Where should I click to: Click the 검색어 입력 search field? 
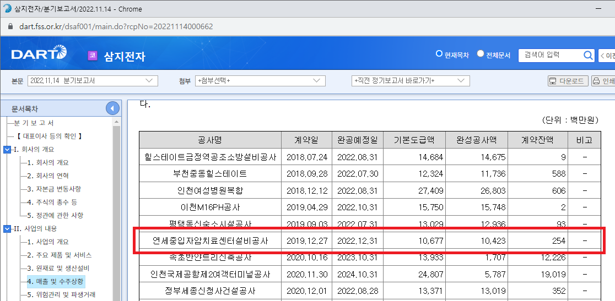[x=551, y=56]
